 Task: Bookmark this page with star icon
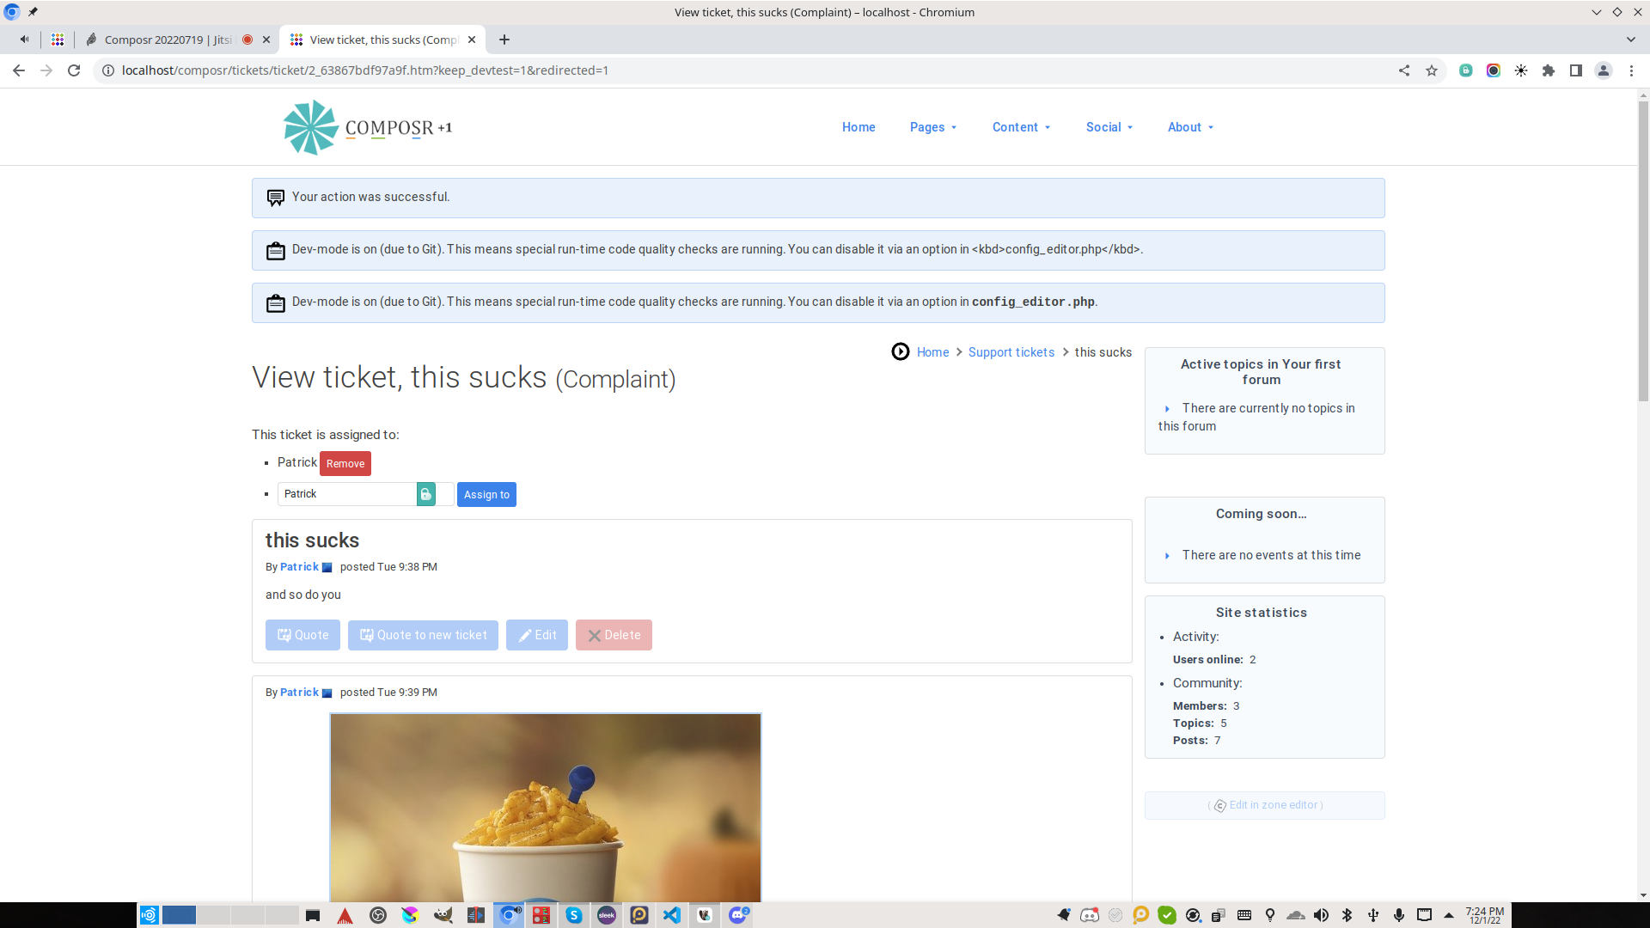pos(1432,70)
